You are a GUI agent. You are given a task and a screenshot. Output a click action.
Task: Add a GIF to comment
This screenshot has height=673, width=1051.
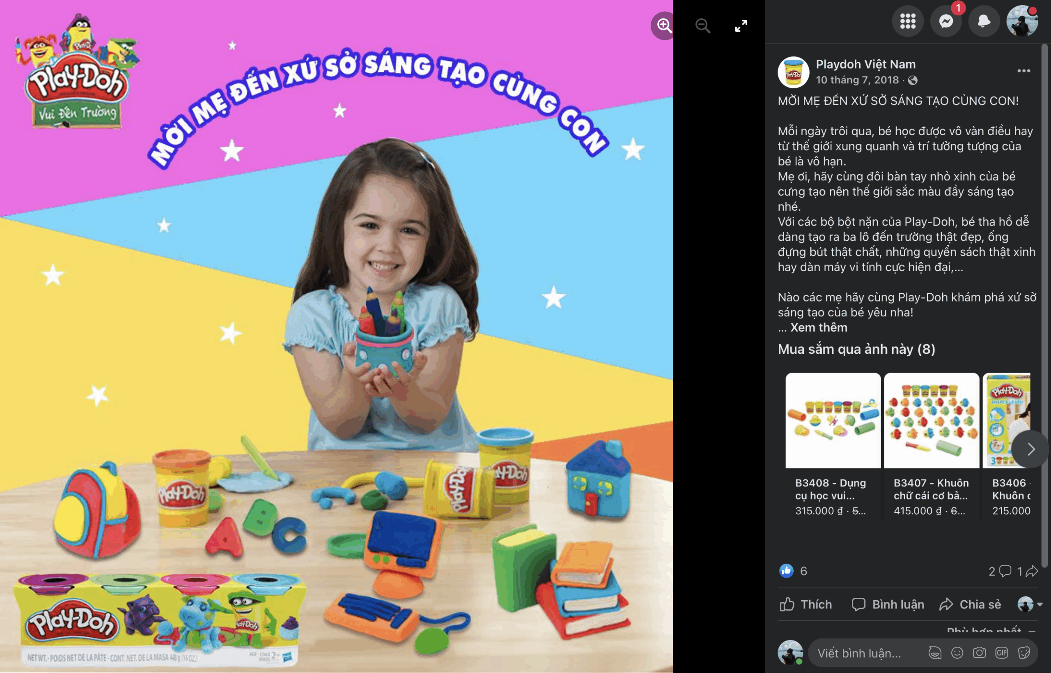coord(1001,653)
